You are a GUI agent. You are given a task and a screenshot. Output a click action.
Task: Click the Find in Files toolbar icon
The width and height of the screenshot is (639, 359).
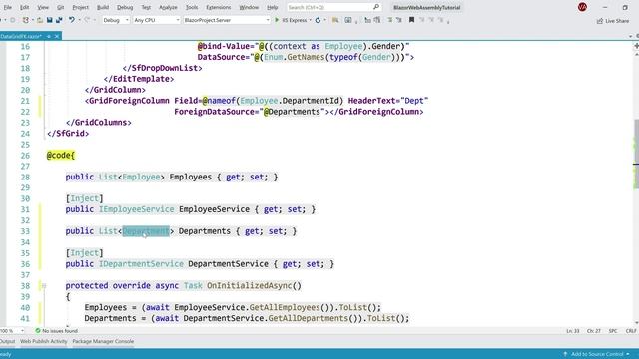pos(335,20)
